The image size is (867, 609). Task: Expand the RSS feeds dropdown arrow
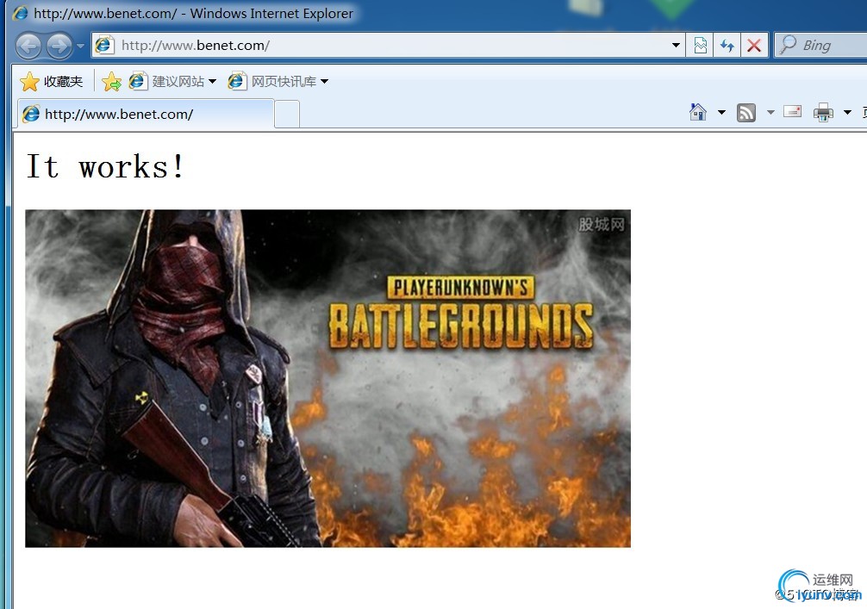pos(770,113)
